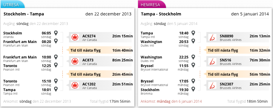Click the Tampa - Stockholm heading
Viewport: 273px width, 108px height.
(161, 14)
